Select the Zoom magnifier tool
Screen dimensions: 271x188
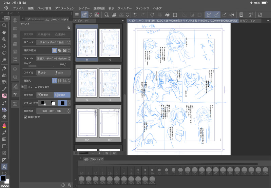(4, 25)
